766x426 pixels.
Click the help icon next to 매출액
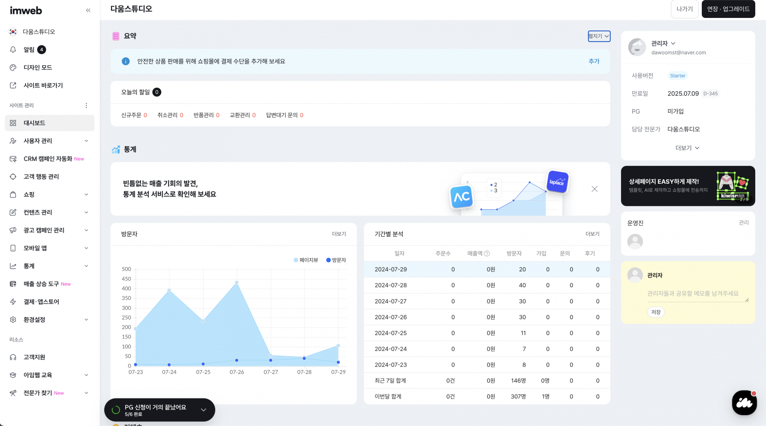point(487,253)
